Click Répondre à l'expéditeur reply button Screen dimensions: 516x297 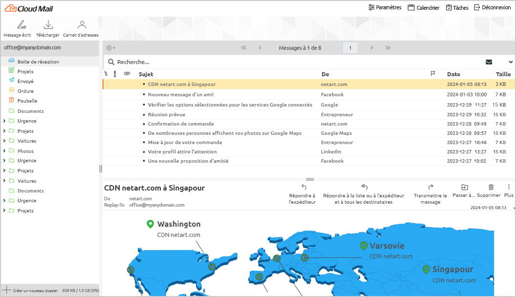(302, 194)
